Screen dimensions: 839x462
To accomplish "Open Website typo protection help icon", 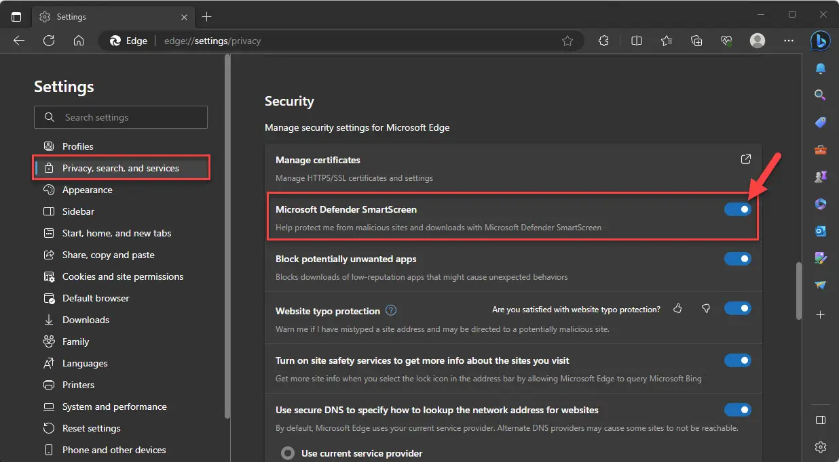I will coord(391,310).
